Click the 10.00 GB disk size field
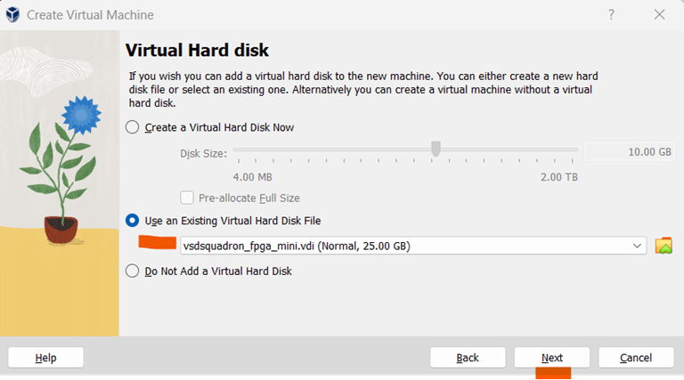 [x=629, y=152]
